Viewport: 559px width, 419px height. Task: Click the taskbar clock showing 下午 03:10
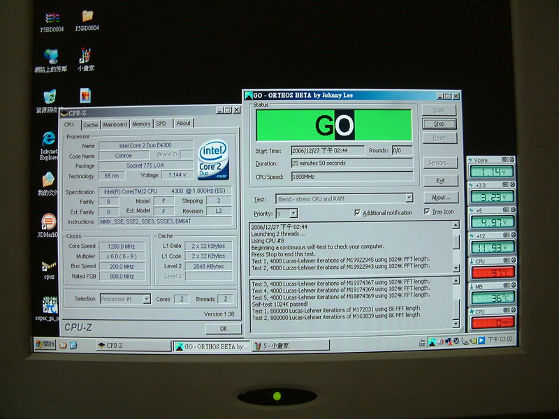pos(500,339)
